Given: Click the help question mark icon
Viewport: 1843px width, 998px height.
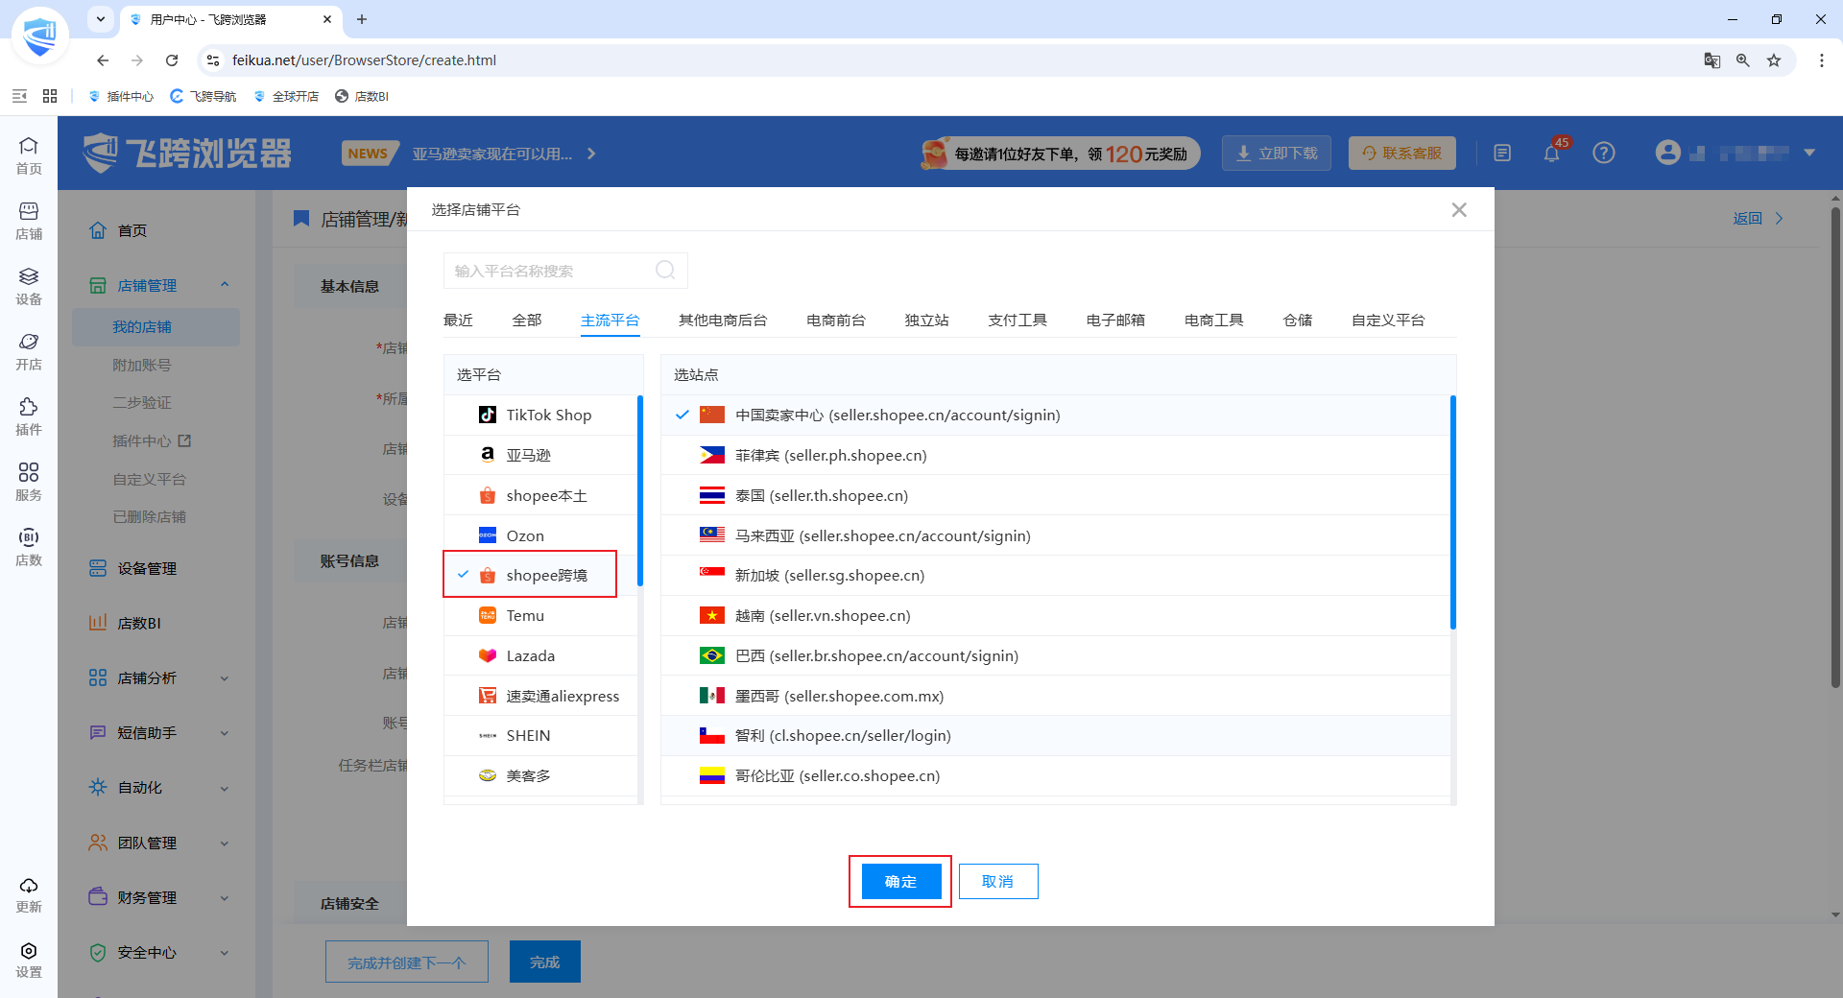Looking at the screenshot, I should click(x=1604, y=153).
